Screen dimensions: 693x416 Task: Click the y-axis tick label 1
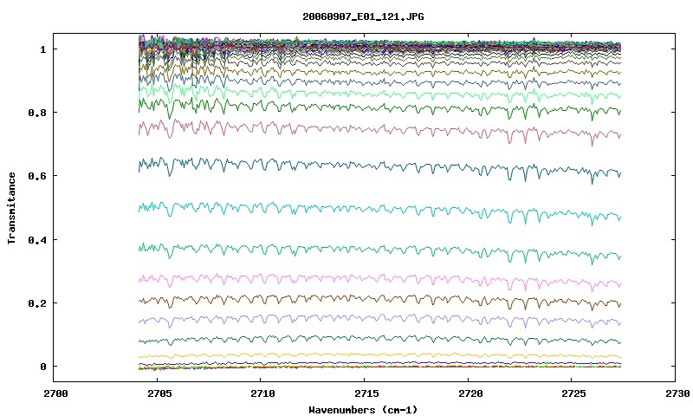tap(42, 49)
